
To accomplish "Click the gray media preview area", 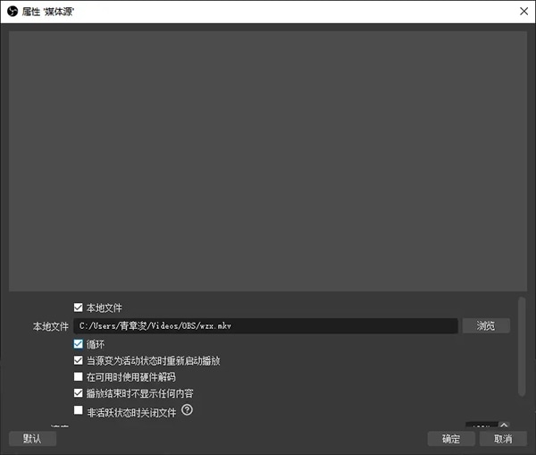I will pos(268,161).
